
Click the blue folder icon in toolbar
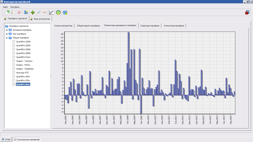[26, 12]
